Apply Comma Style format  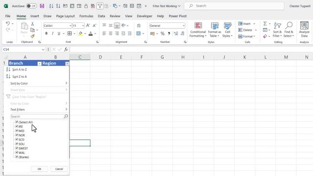tap(169, 34)
